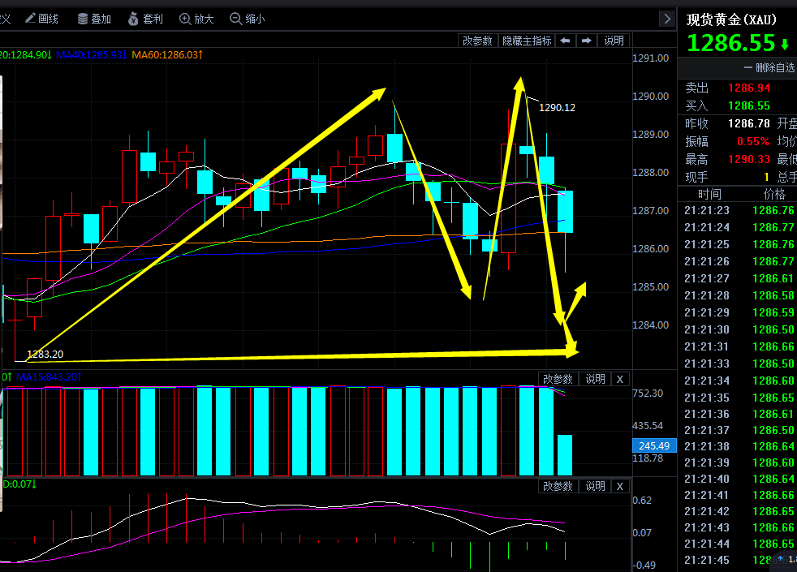The image size is (797, 572).
Task: Click the left arrow indicator switch button
Action: (566, 41)
